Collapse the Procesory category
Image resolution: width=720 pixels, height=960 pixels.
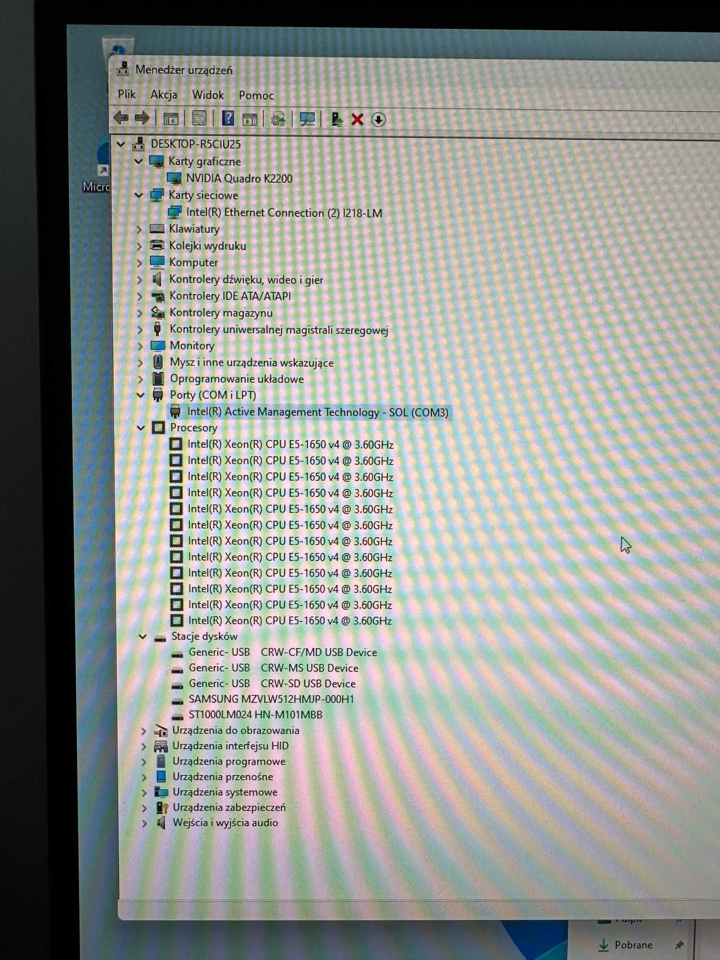(x=141, y=427)
